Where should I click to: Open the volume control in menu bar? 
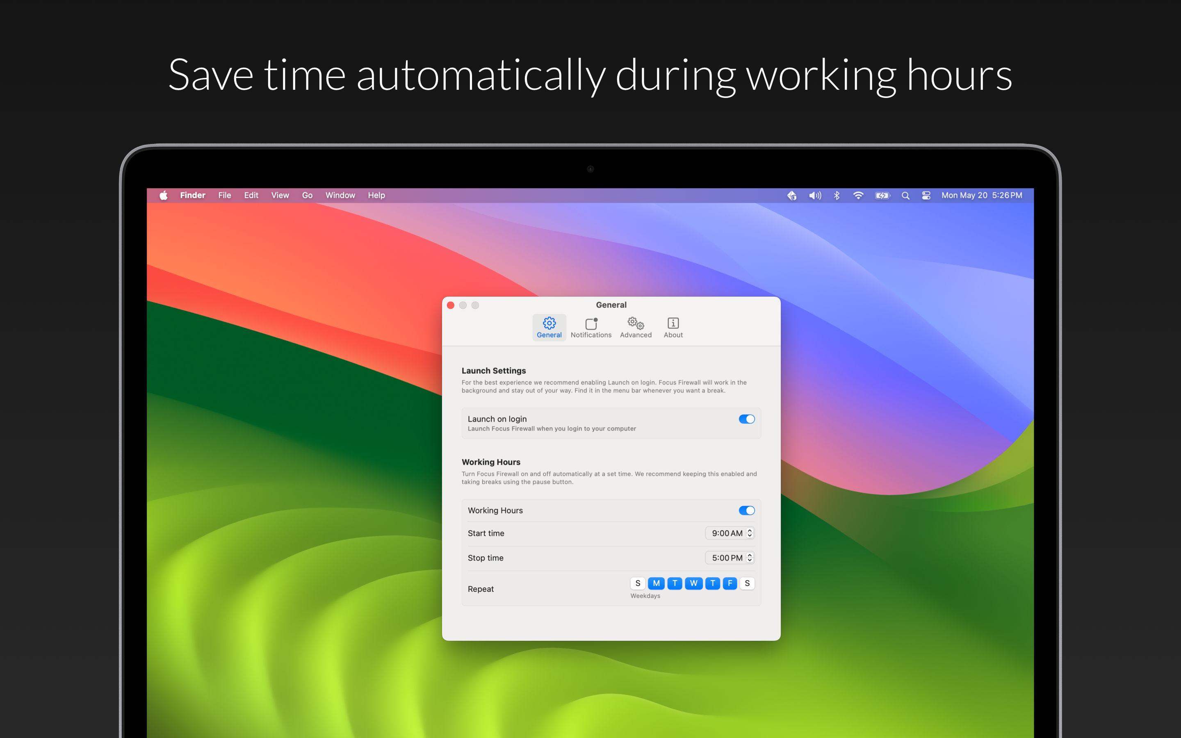(x=814, y=195)
